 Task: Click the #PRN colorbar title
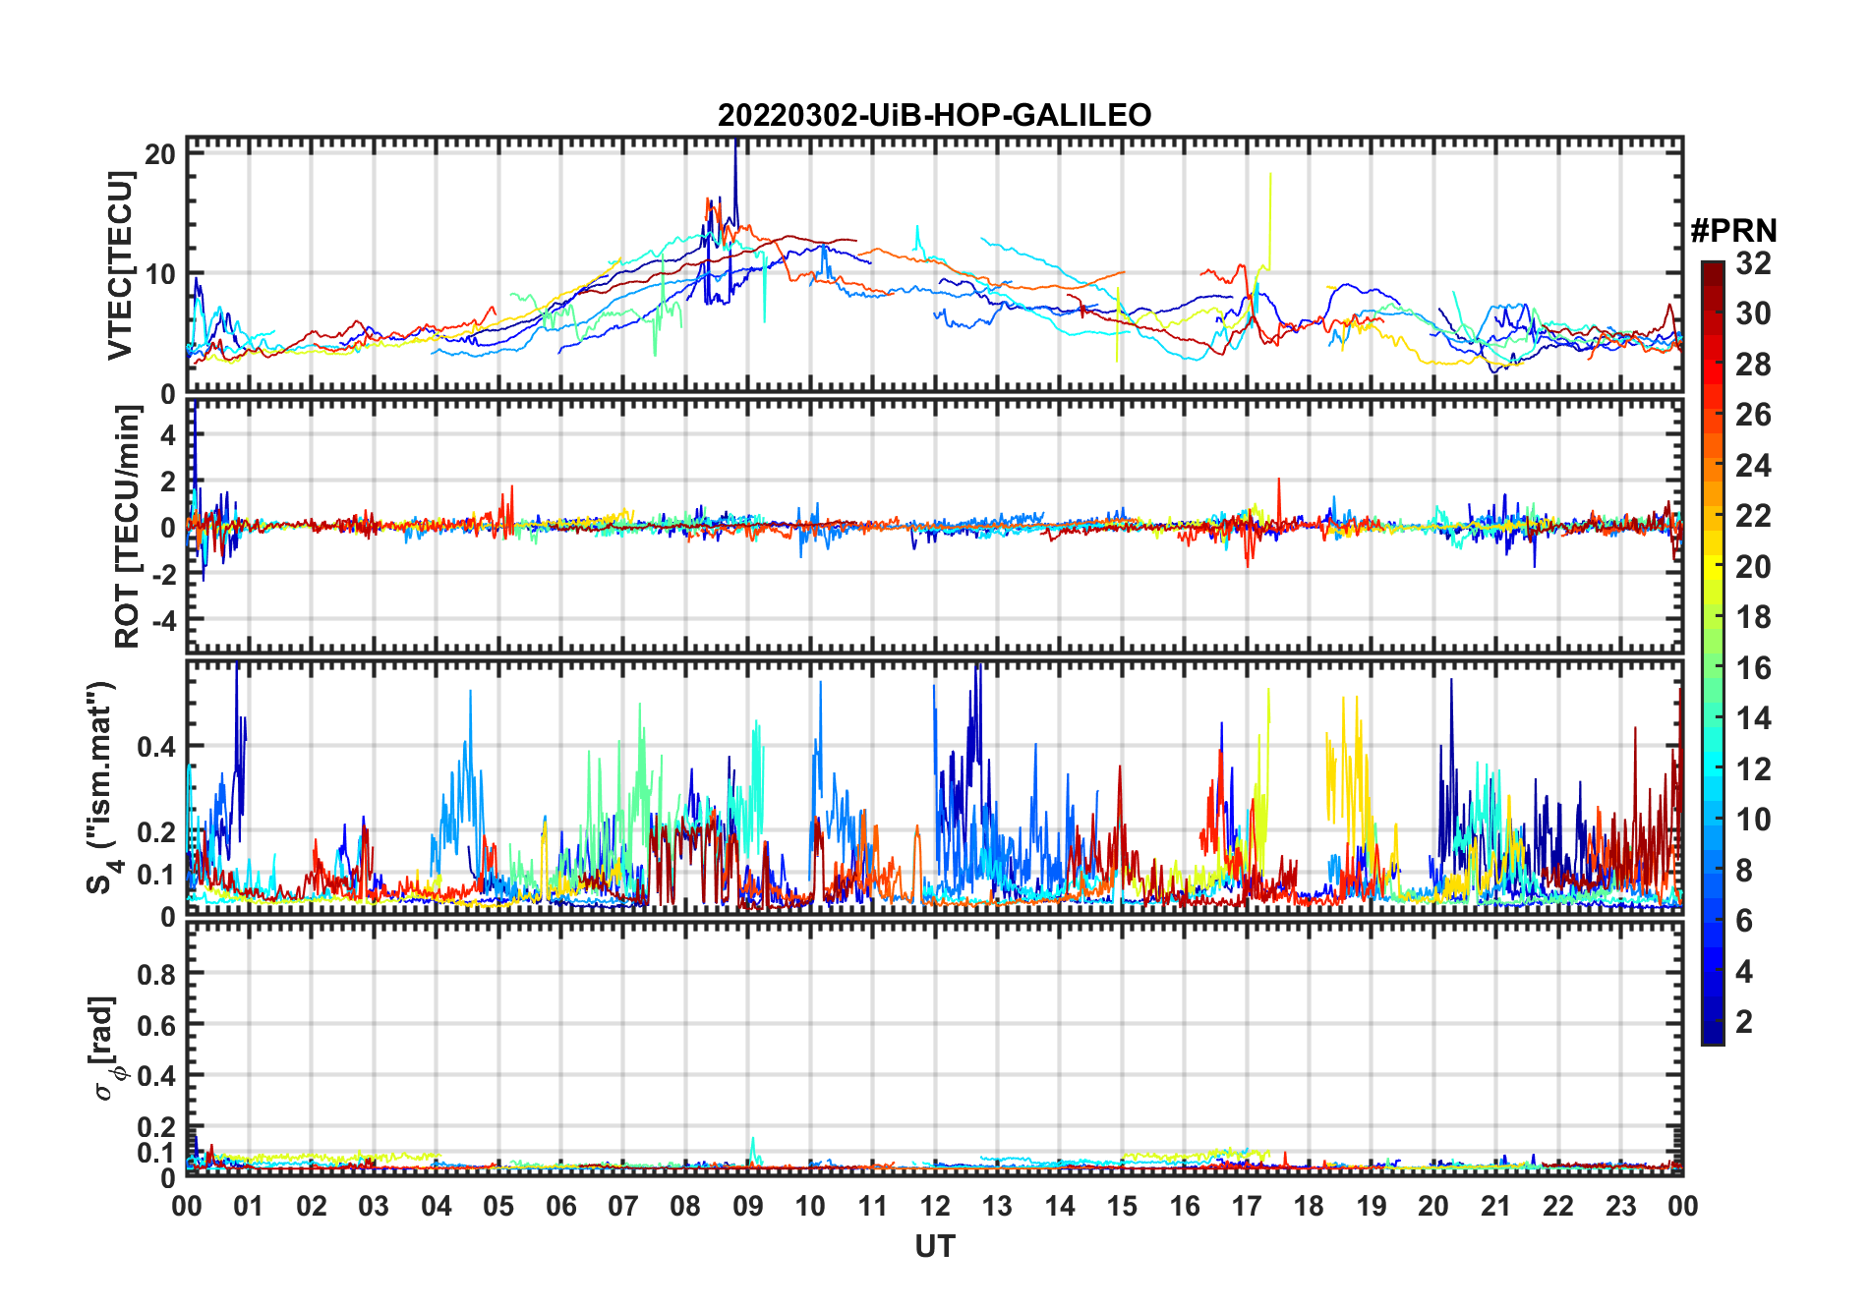click(1733, 231)
